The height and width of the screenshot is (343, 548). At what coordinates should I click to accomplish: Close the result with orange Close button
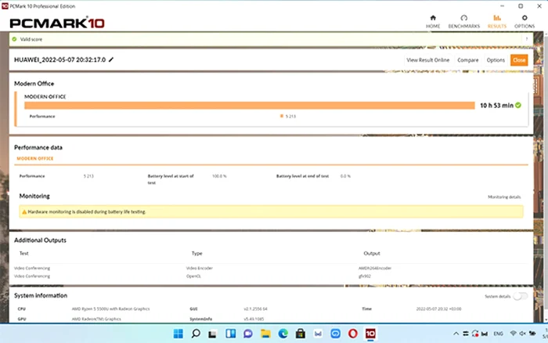pyautogui.click(x=519, y=60)
